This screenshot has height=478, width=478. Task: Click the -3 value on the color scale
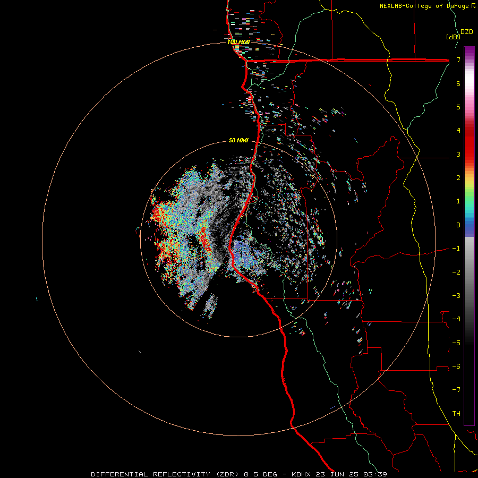click(x=456, y=295)
